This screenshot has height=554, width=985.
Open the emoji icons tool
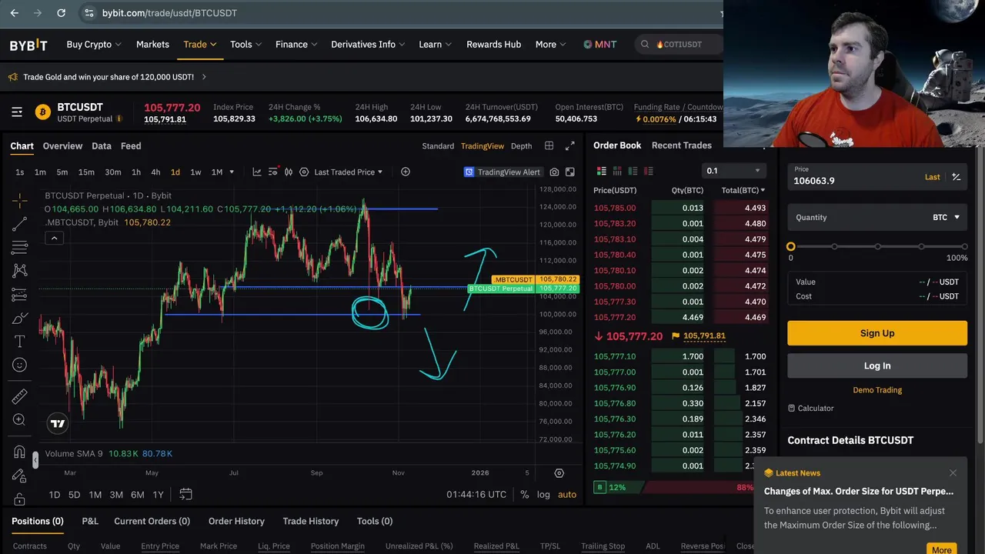pyautogui.click(x=20, y=365)
